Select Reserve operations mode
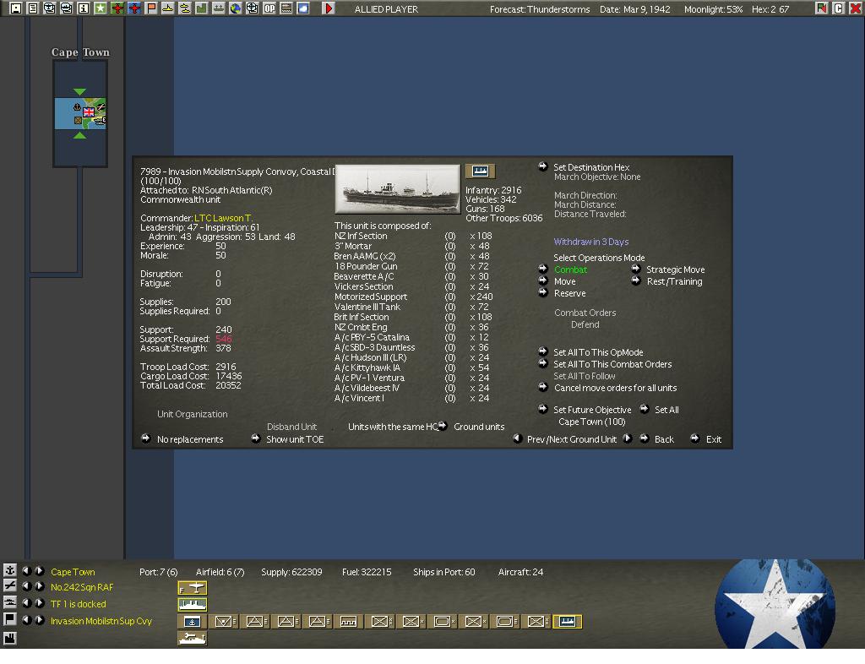The height and width of the screenshot is (664, 865). 569,293
